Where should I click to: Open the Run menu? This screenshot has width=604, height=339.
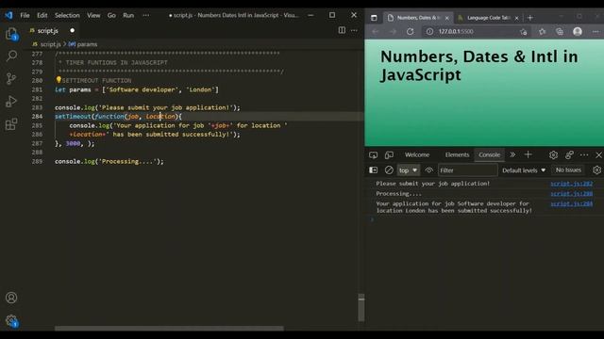(128, 15)
